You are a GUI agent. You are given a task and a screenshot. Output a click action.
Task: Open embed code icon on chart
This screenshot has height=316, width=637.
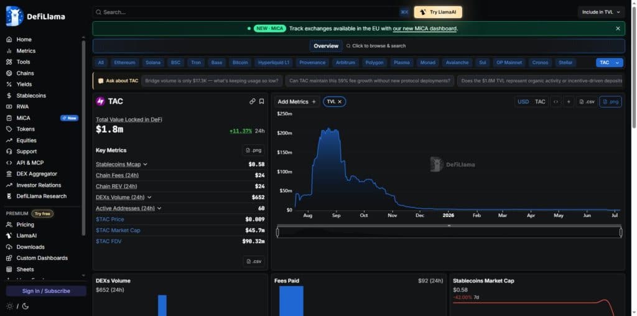point(556,101)
